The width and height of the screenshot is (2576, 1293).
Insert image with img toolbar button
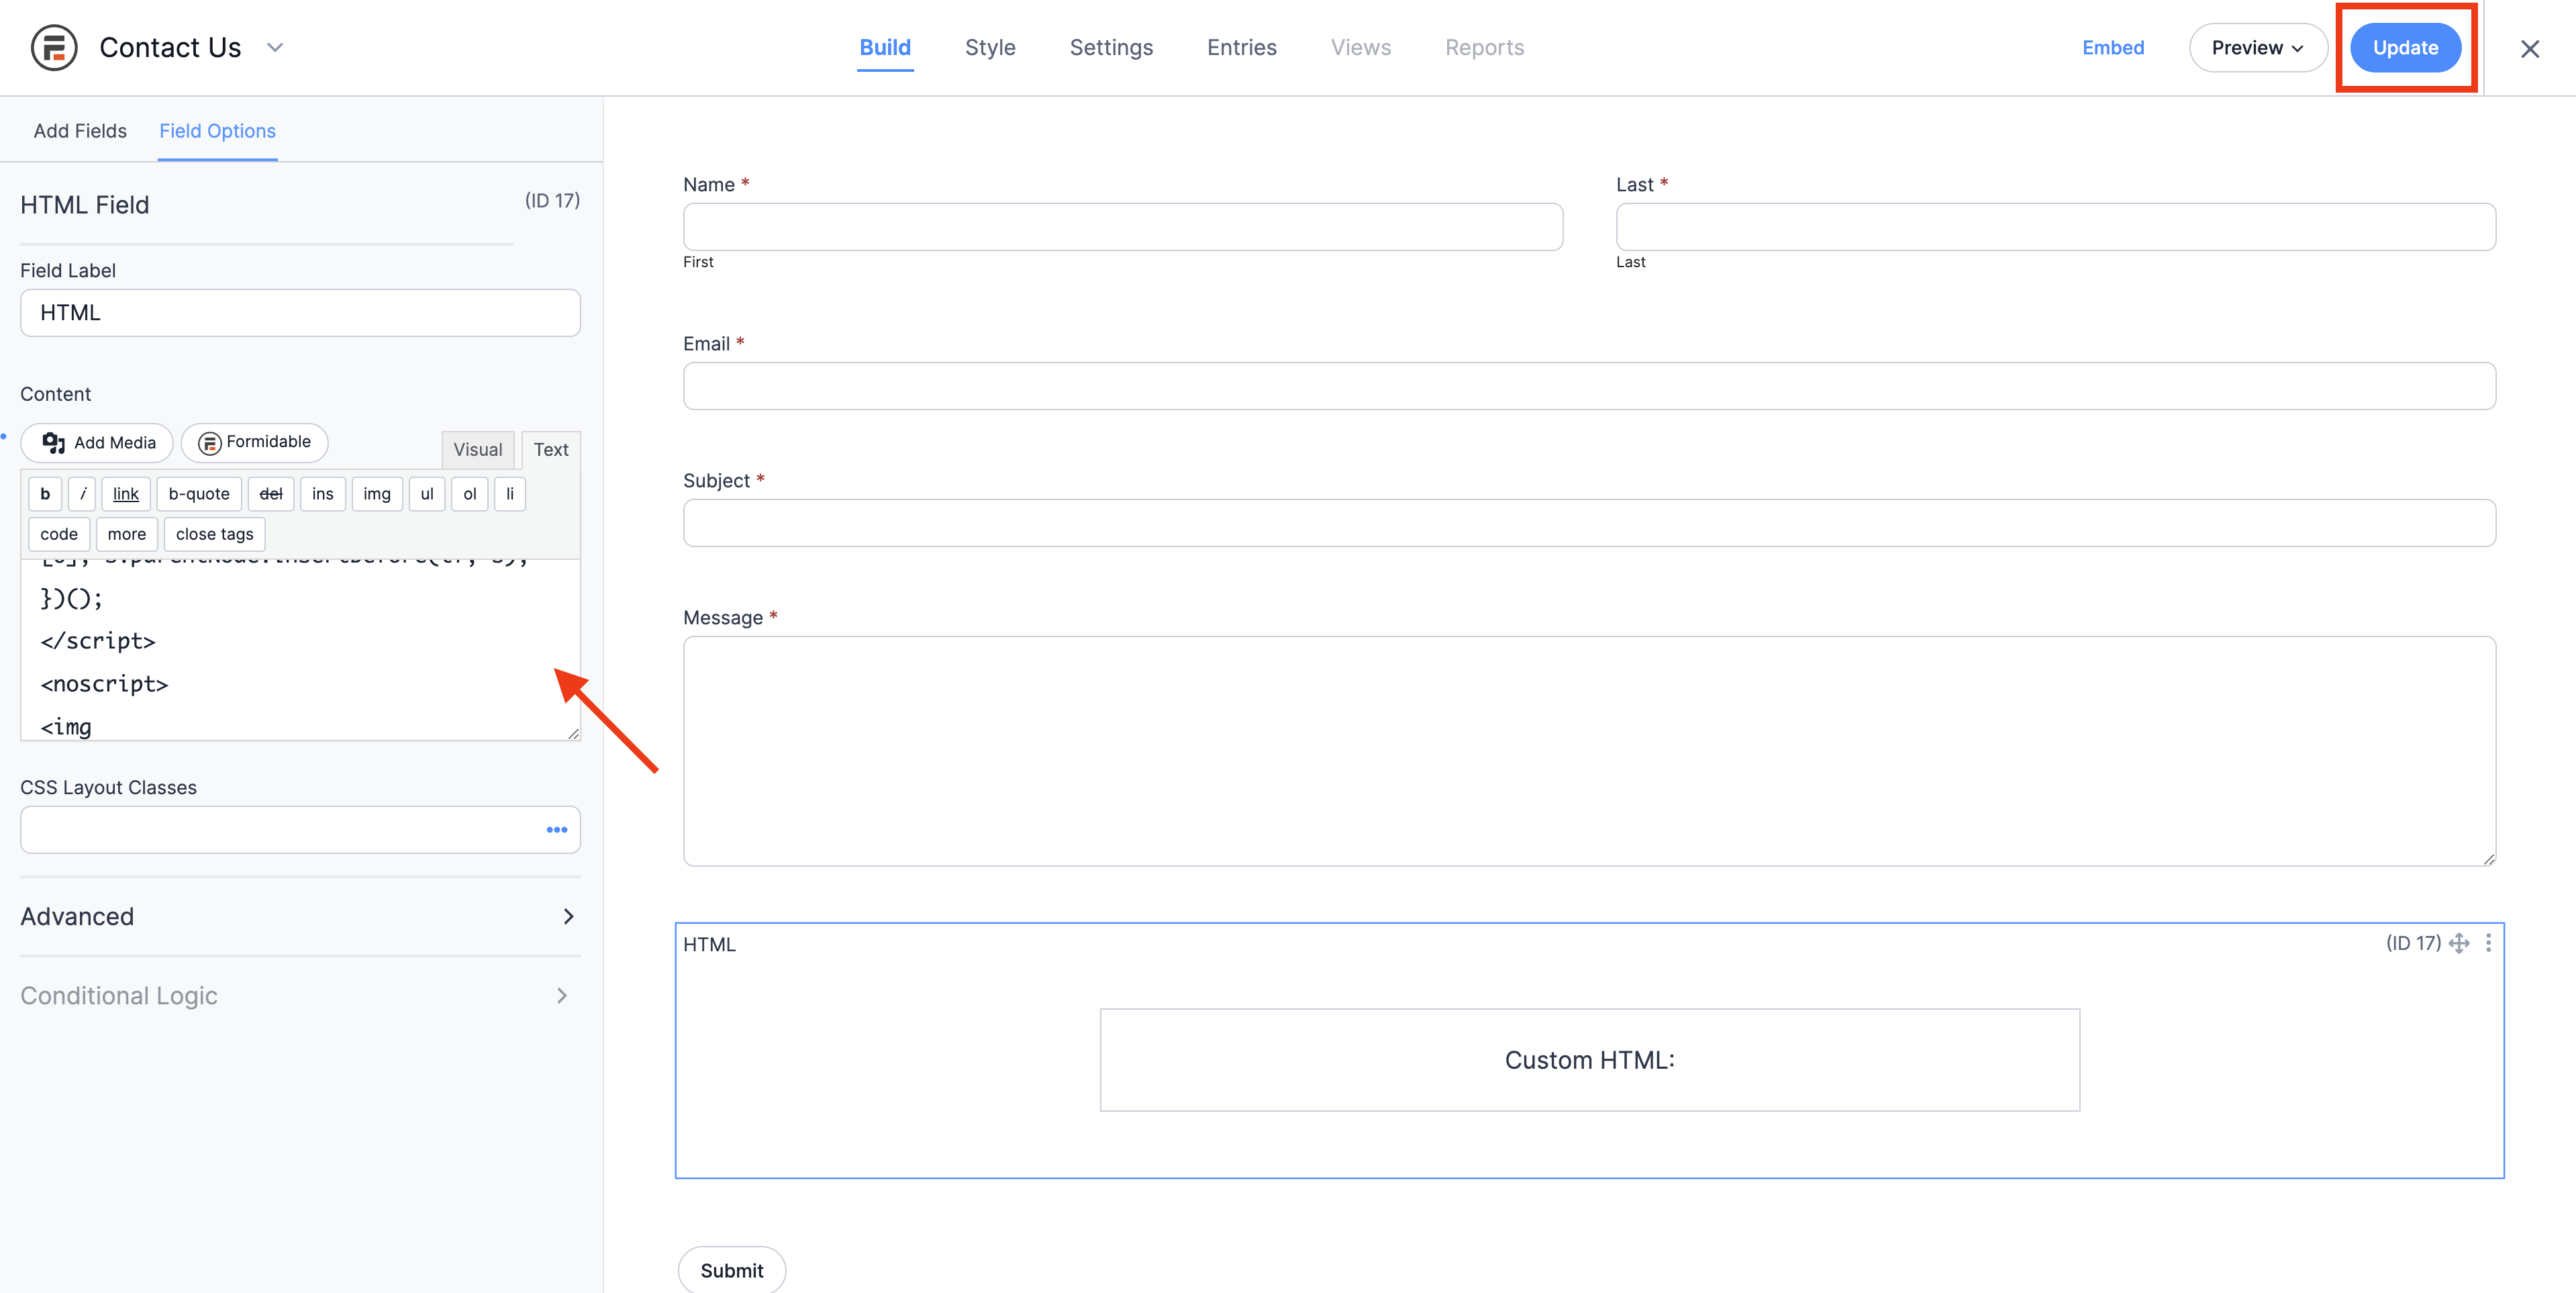click(x=376, y=494)
